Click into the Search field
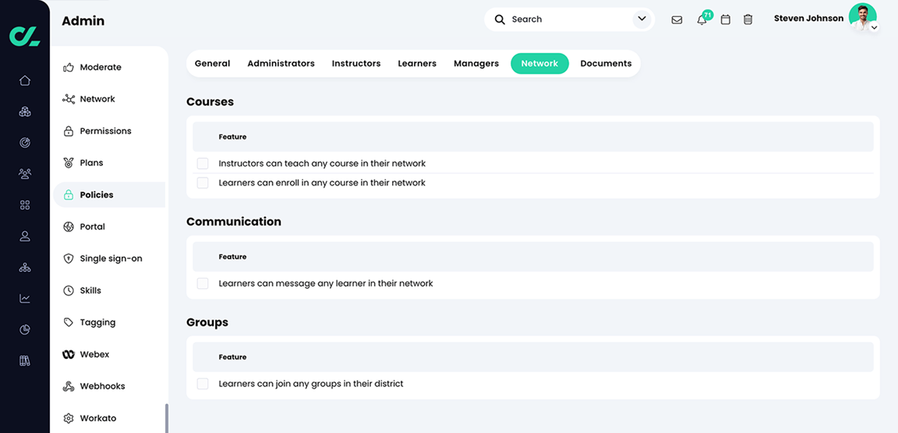 [569, 19]
